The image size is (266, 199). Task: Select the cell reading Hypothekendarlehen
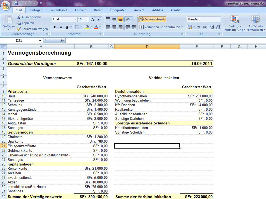click(147, 96)
